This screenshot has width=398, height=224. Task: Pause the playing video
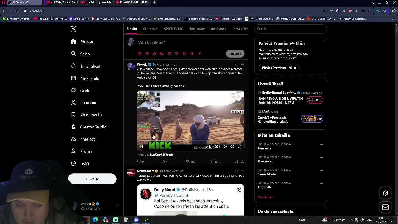[x=142, y=147]
